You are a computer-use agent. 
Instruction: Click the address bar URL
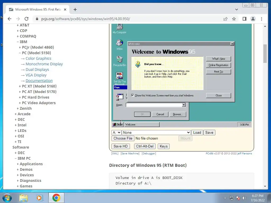pyautogui.click(x=85, y=19)
